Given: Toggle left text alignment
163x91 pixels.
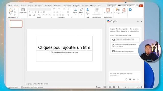Looking at the screenshot, I should 54,15.
